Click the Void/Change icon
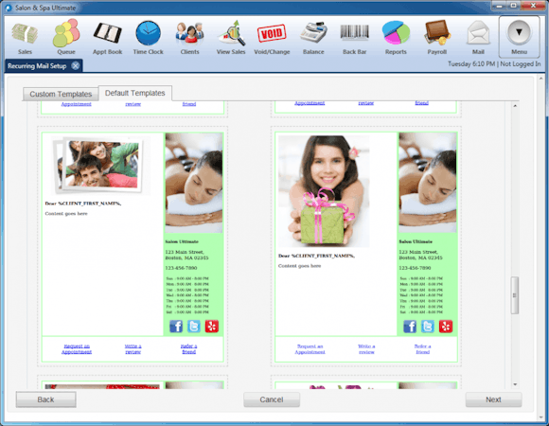This screenshot has height=426, width=549. pyautogui.click(x=272, y=38)
